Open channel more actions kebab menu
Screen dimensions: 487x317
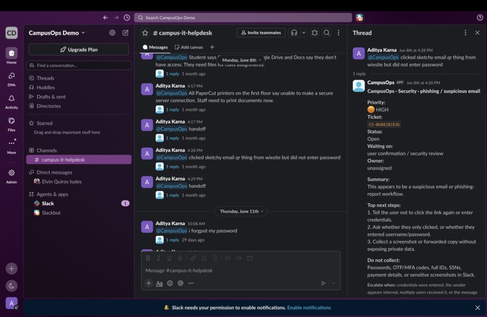[x=338, y=33]
